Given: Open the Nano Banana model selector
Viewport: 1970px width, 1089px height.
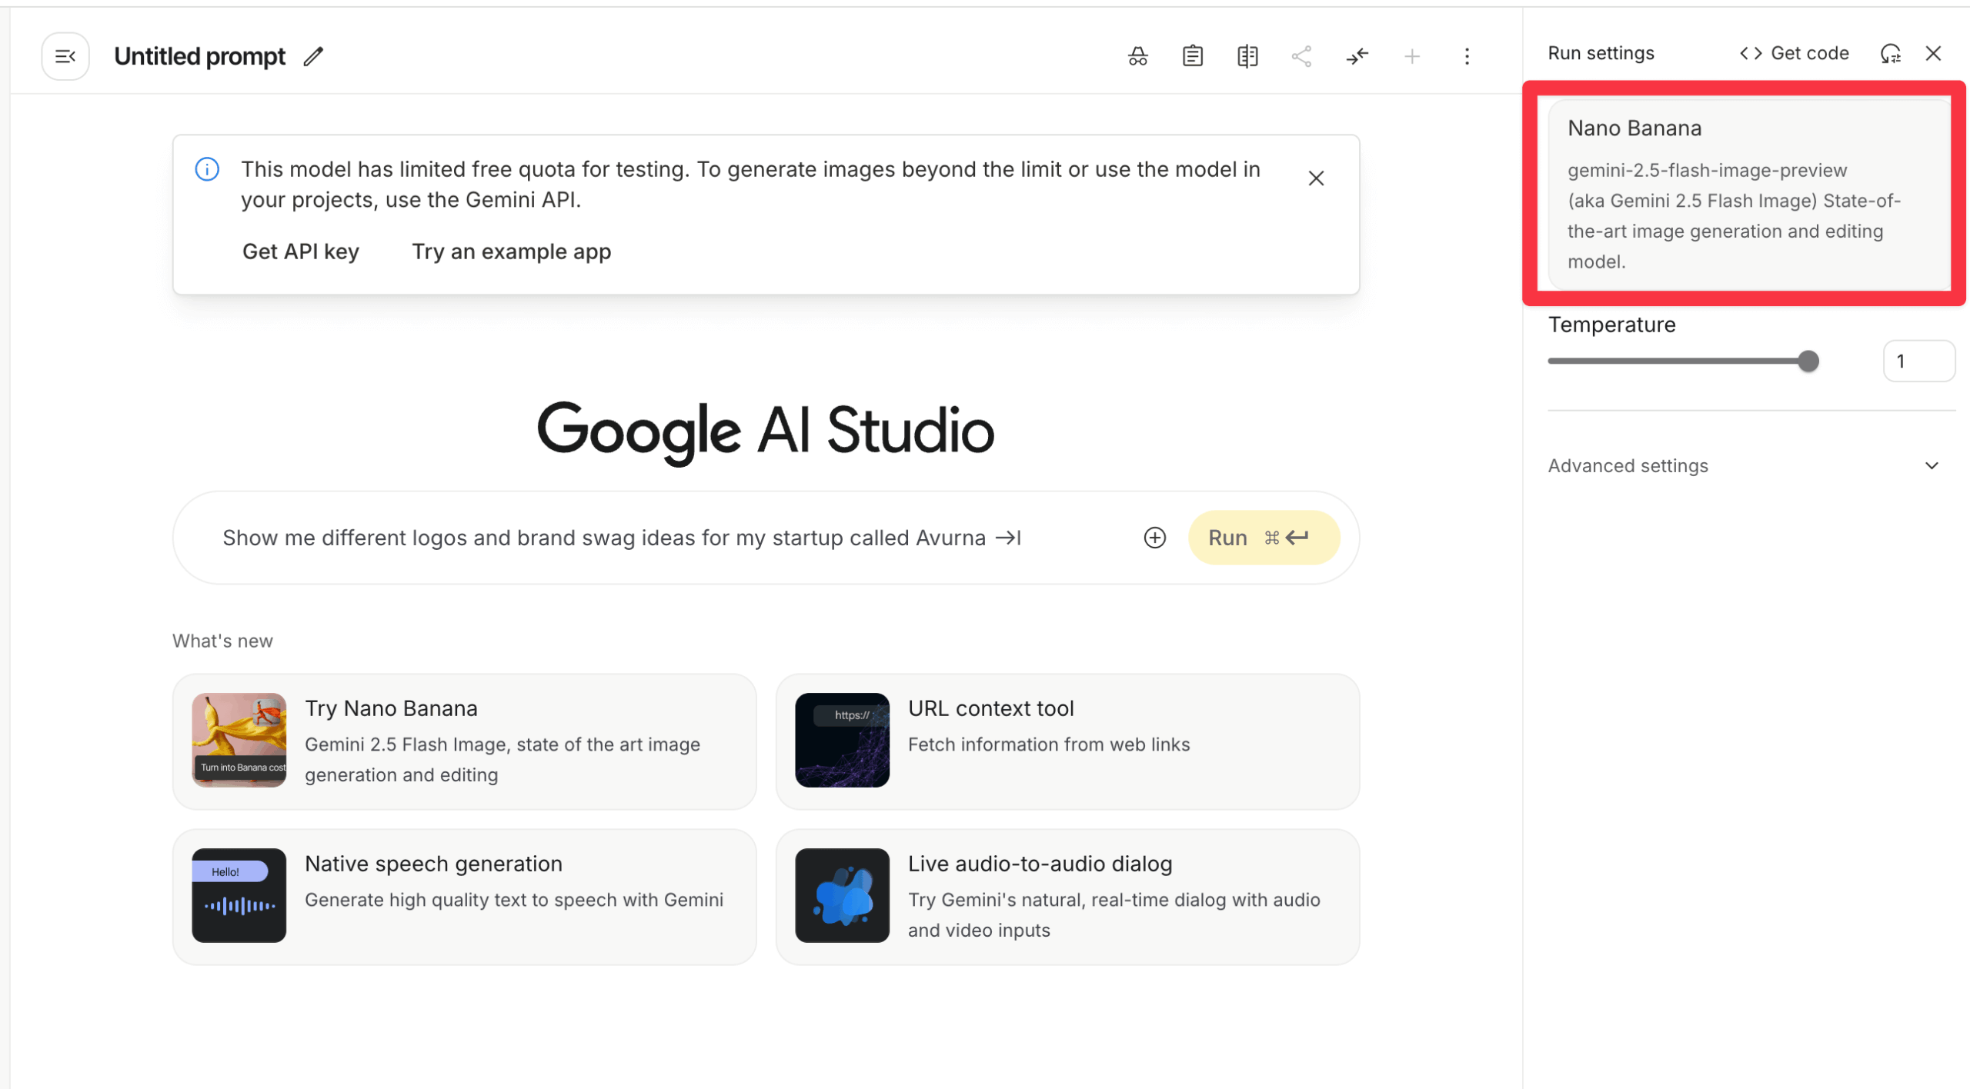Looking at the screenshot, I should [x=1747, y=194].
